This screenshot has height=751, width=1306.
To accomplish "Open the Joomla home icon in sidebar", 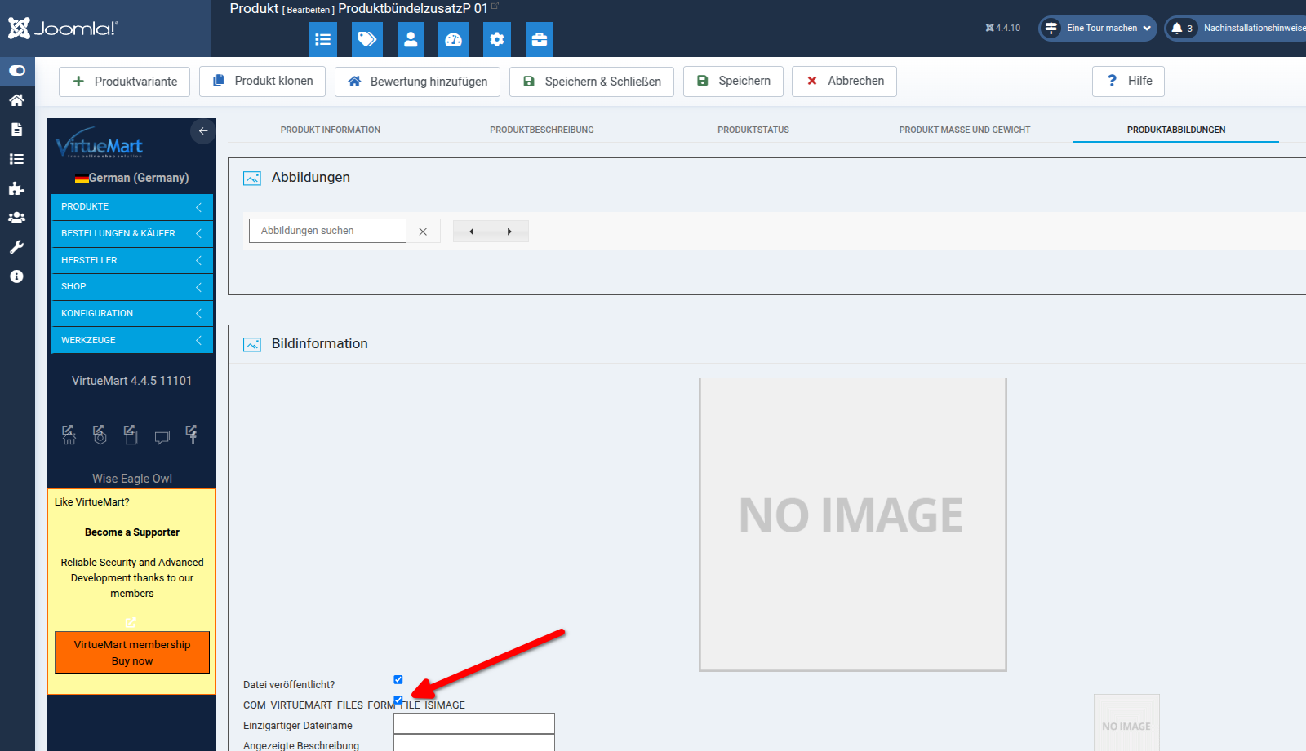I will [16, 100].
